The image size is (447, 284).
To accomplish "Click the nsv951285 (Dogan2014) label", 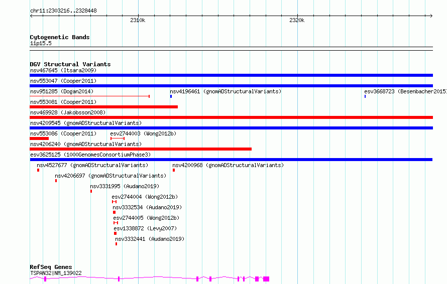I will click(x=62, y=91).
